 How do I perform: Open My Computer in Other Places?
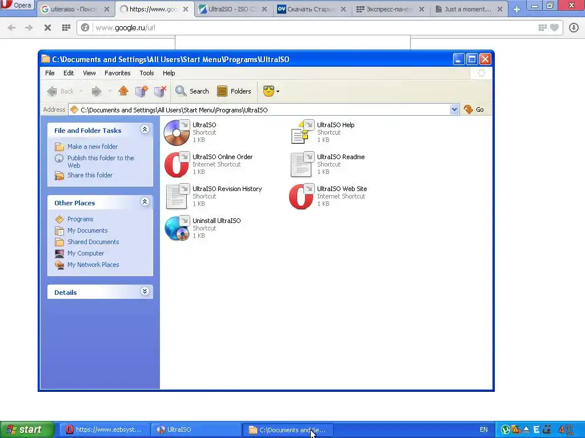point(86,253)
